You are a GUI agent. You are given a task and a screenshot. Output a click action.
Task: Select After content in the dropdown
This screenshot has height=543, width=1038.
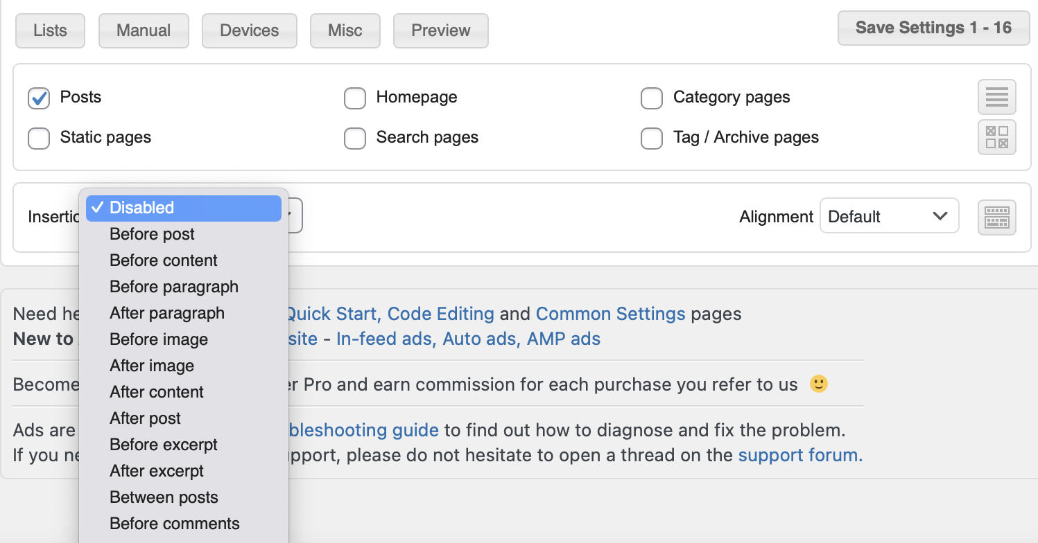click(157, 392)
